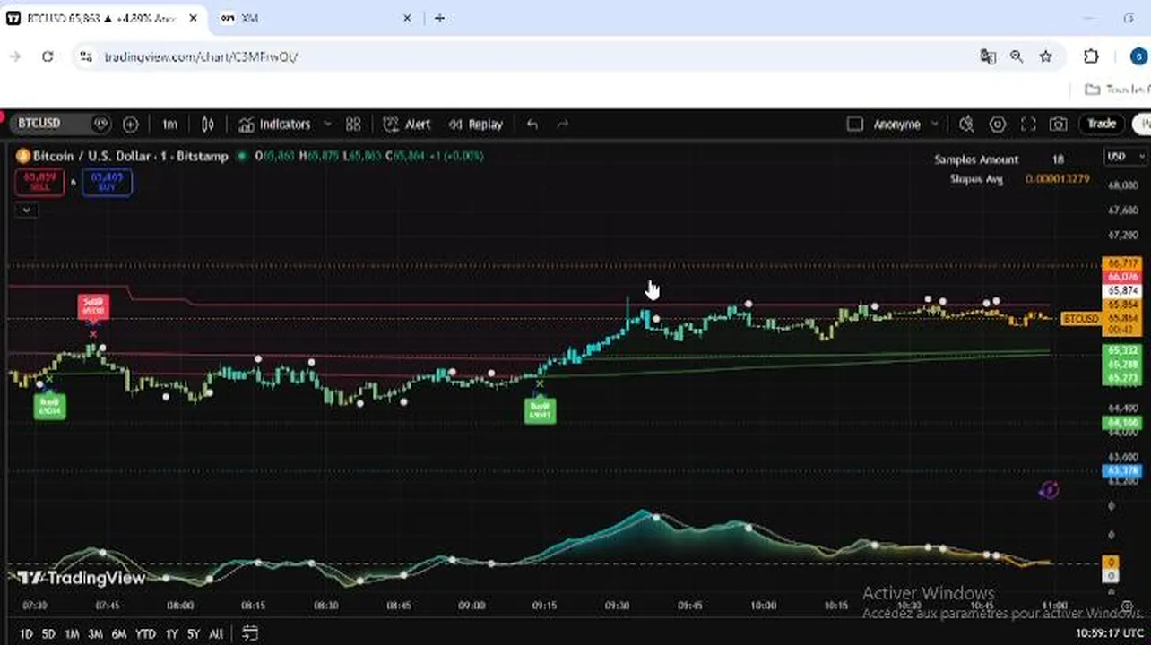Select the 1D date range
The height and width of the screenshot is (645, 1151).
click(26, 634)
